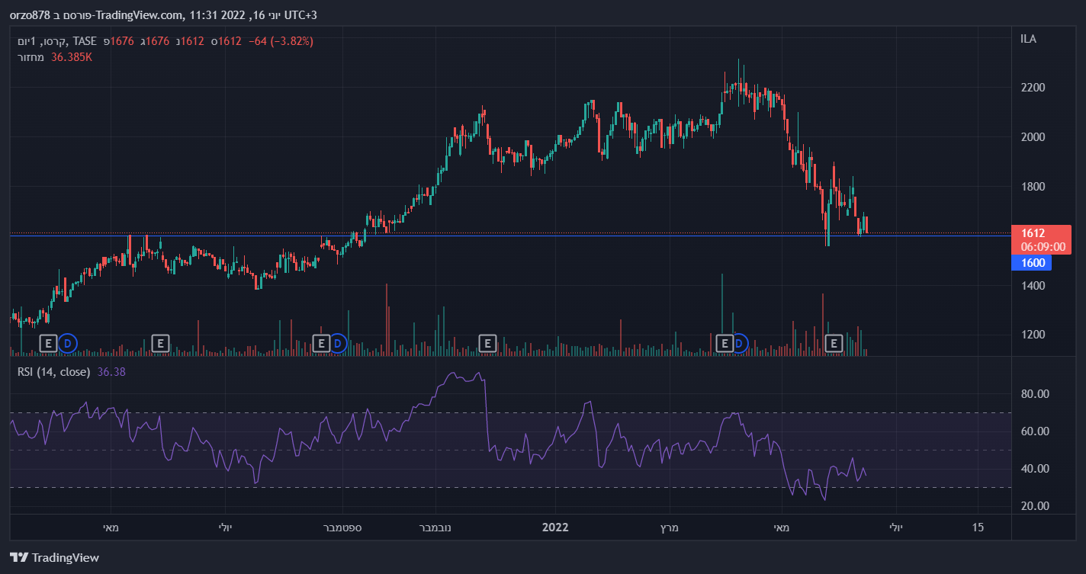Click the 2200 price axis label
This screenshot has height=574, width=1086.
[1033, 88]
